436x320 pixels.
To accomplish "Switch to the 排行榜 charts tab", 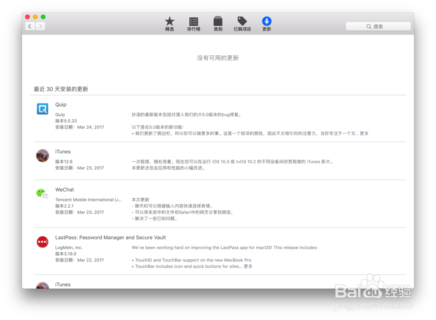I will tap(194, 24).
